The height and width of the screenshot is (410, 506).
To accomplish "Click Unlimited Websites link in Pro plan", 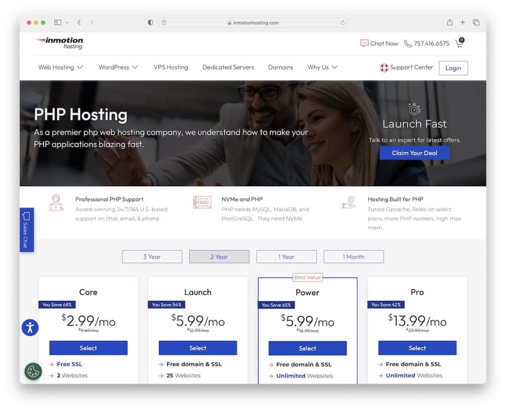I will tap(414, 375).
